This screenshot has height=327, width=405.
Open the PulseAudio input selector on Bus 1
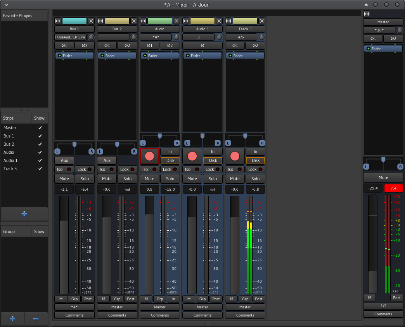[70, 37]
